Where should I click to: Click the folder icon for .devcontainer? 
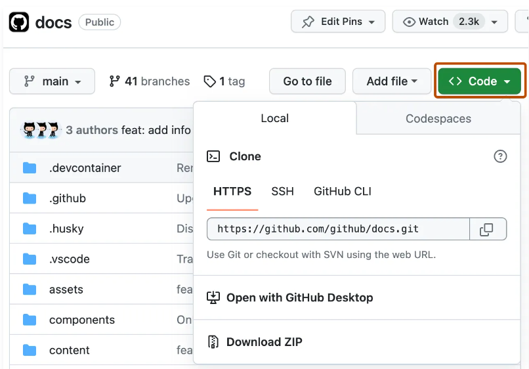(x=30, y=168)
